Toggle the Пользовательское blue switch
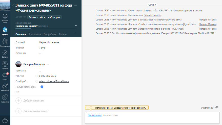 coord(42,87)
